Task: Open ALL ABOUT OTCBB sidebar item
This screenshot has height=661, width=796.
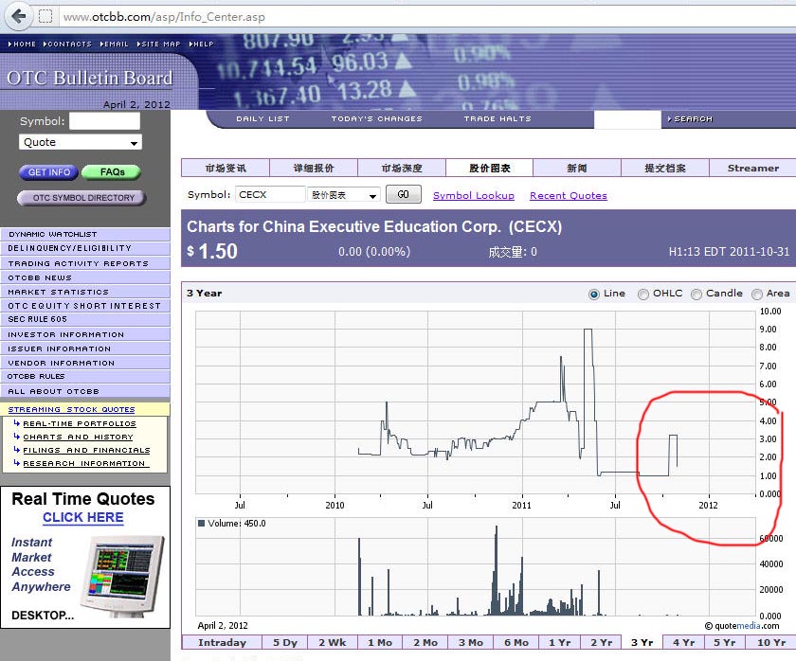Action: [85, 391]
